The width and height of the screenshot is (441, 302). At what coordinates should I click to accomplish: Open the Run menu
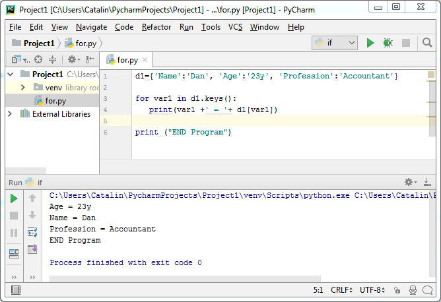tap(186, 27)
